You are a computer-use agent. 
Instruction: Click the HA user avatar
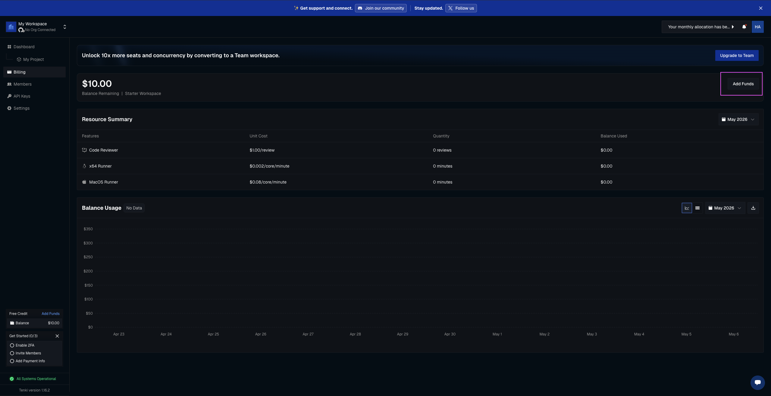(757, 27)
